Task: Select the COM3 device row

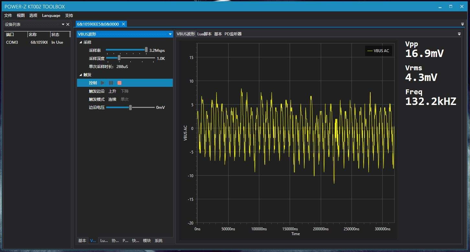Action: (x=37, y=42)
